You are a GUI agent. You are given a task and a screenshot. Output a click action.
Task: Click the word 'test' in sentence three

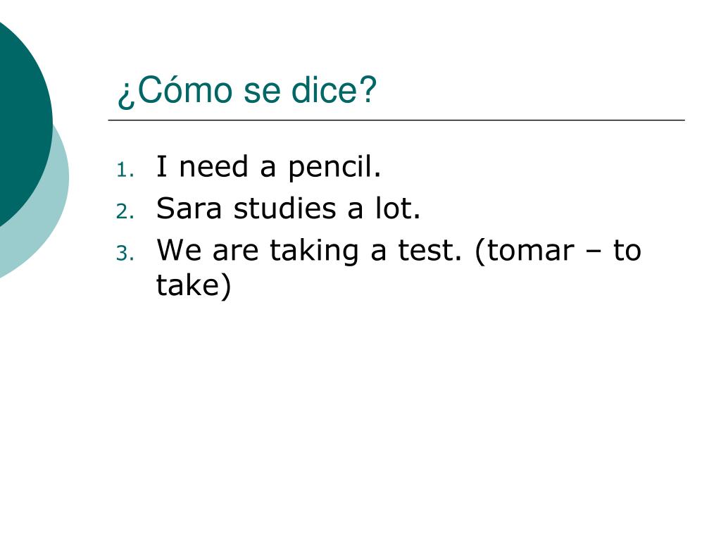tap(430, 250)
